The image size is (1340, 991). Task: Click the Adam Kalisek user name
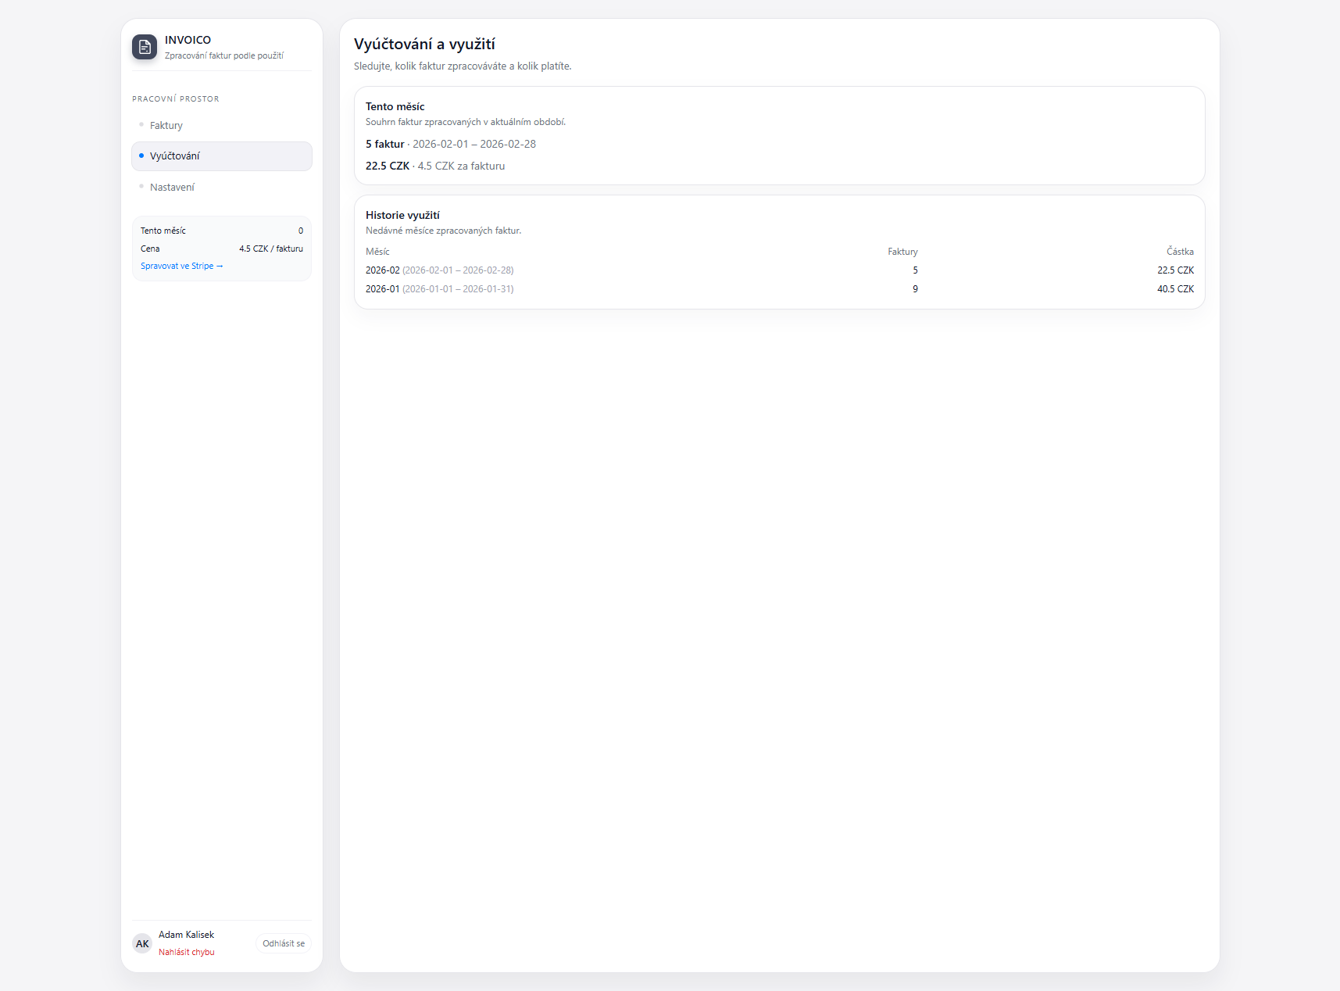tap(186, 935)
